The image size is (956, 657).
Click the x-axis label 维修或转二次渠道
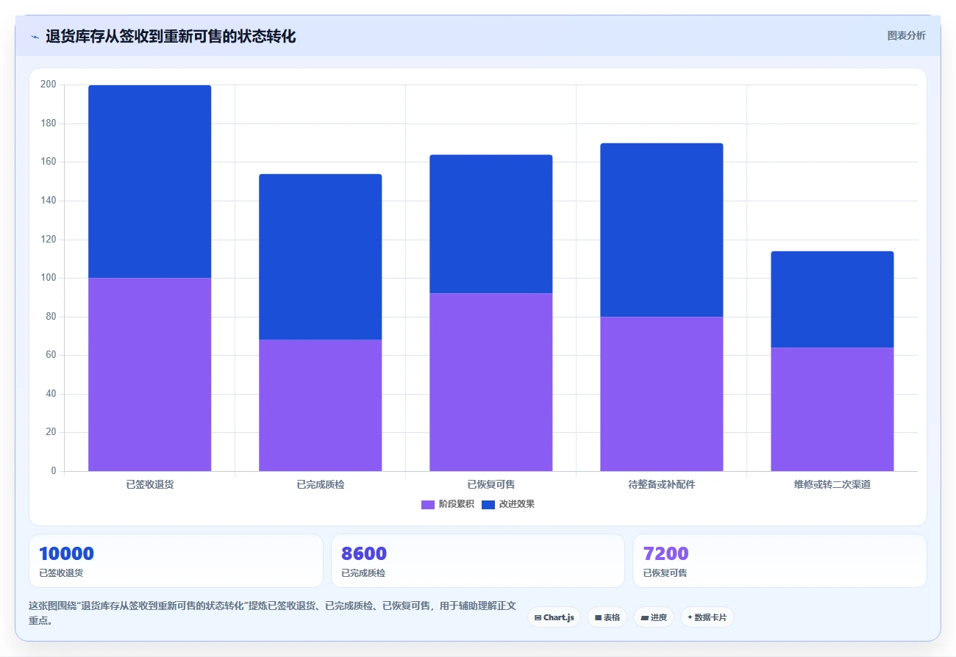(832, 485)
